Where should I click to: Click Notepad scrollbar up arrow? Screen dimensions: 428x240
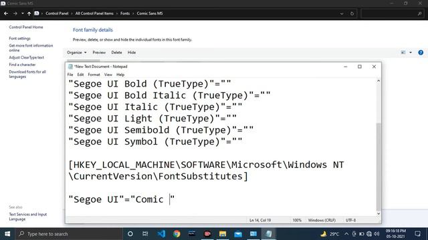[x=379, y=81]
